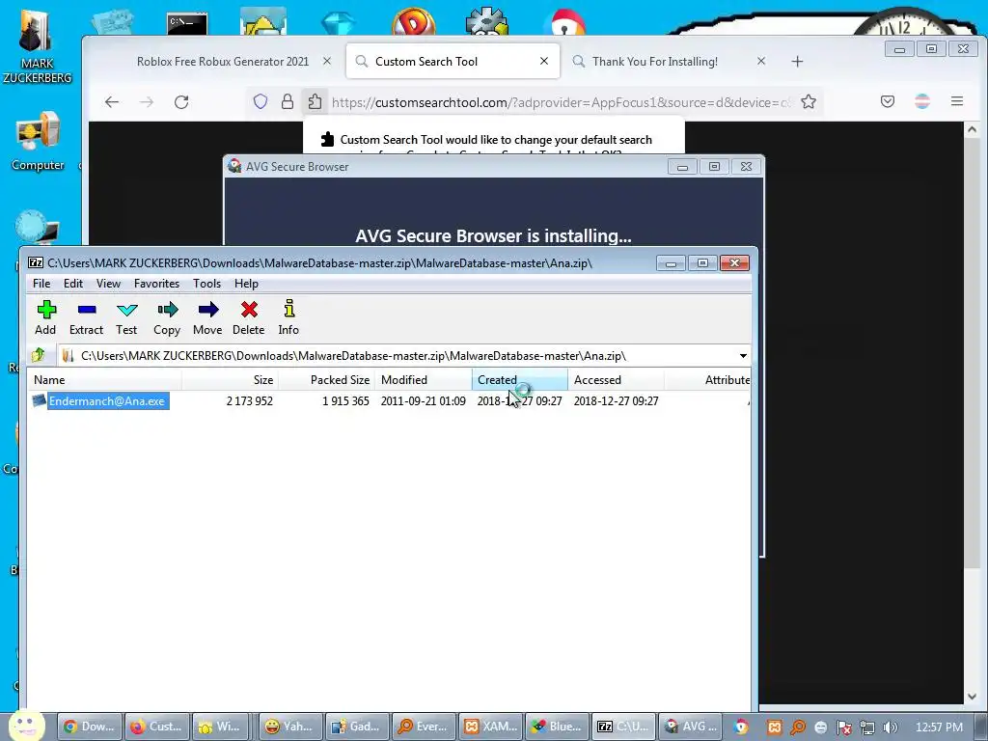Viewport: 988px width, 741px height.
Task: Open the Gad... taskbar button
Action: 357,727
